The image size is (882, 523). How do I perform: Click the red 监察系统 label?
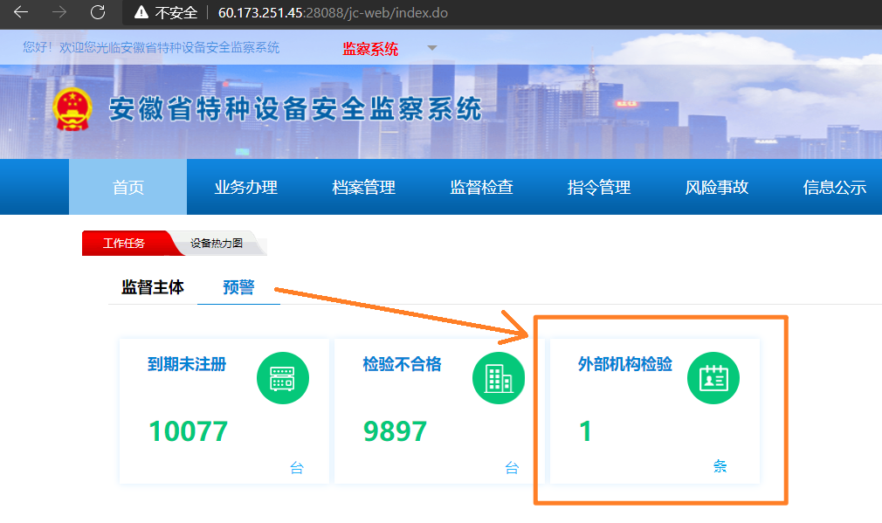370,49
